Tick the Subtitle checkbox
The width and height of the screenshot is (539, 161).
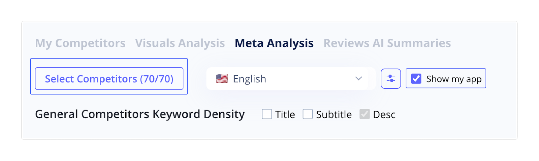(308, 114)
